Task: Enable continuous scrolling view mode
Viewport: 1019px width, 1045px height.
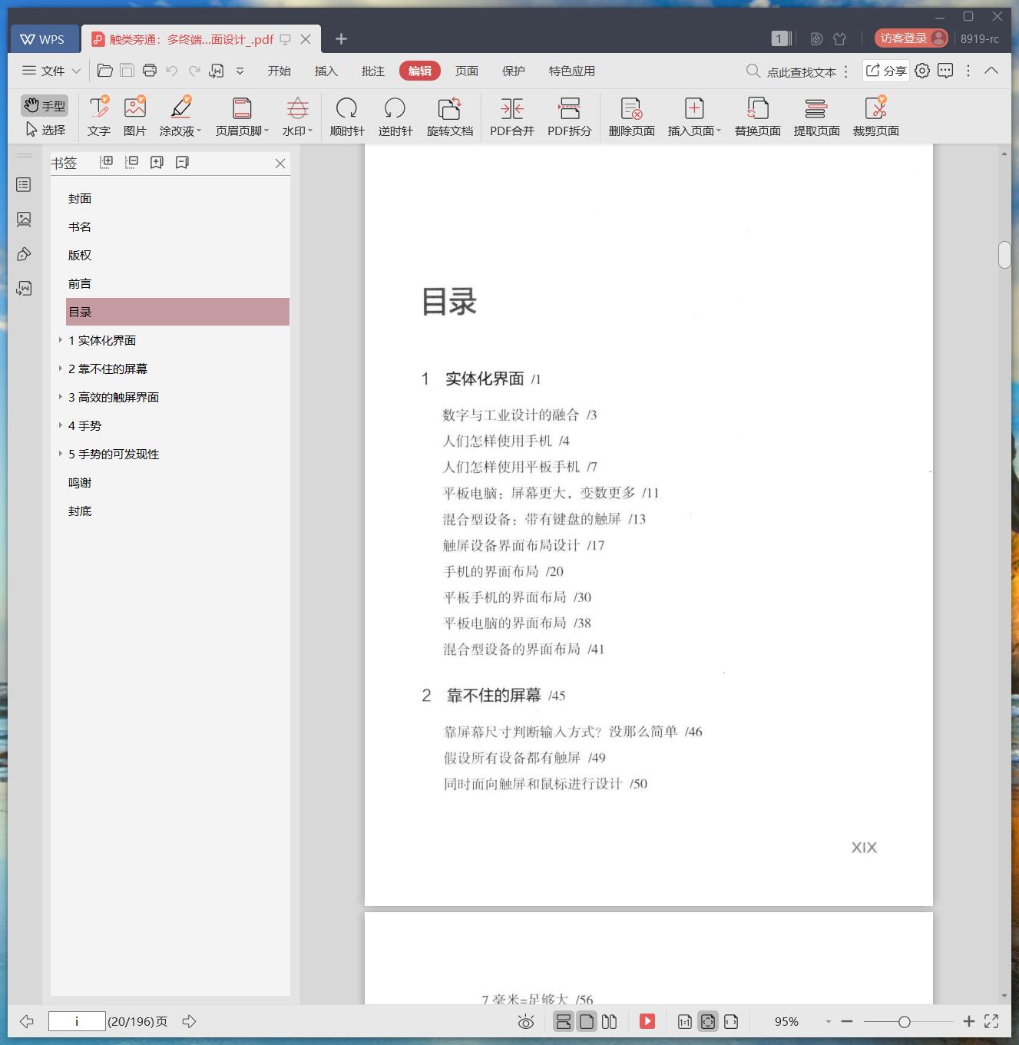Action: (564, 1021)
